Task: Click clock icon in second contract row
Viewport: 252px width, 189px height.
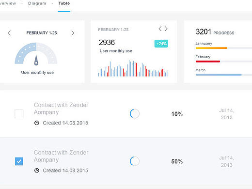Action: pos(37,171)
